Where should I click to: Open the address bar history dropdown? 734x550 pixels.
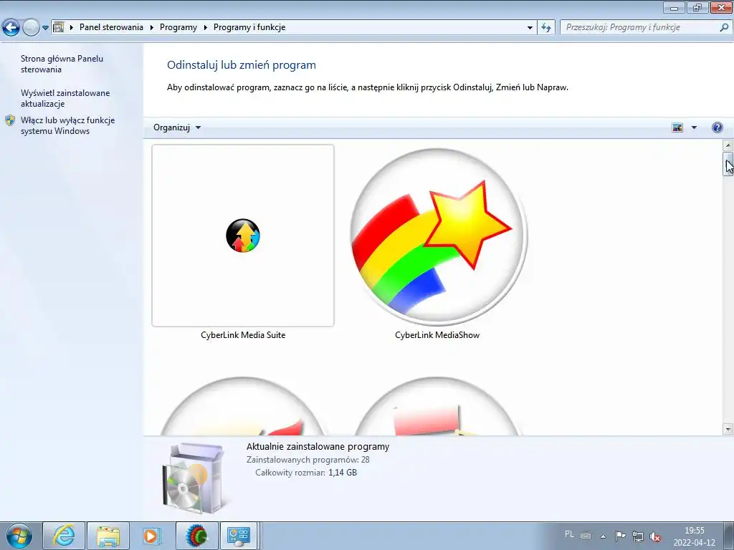(x=530, y=28)
